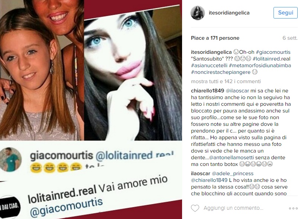Open the #metamorfosidiunabimba hashtag
This screenshot has width=298, height=219.
point(260,65)
